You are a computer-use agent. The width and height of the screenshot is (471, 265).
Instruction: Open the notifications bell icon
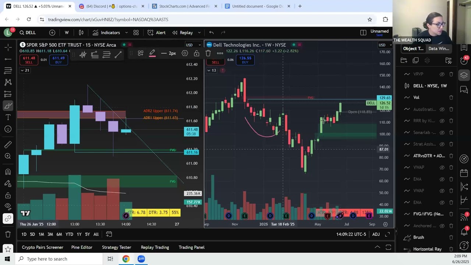click(x=464, y=231)
